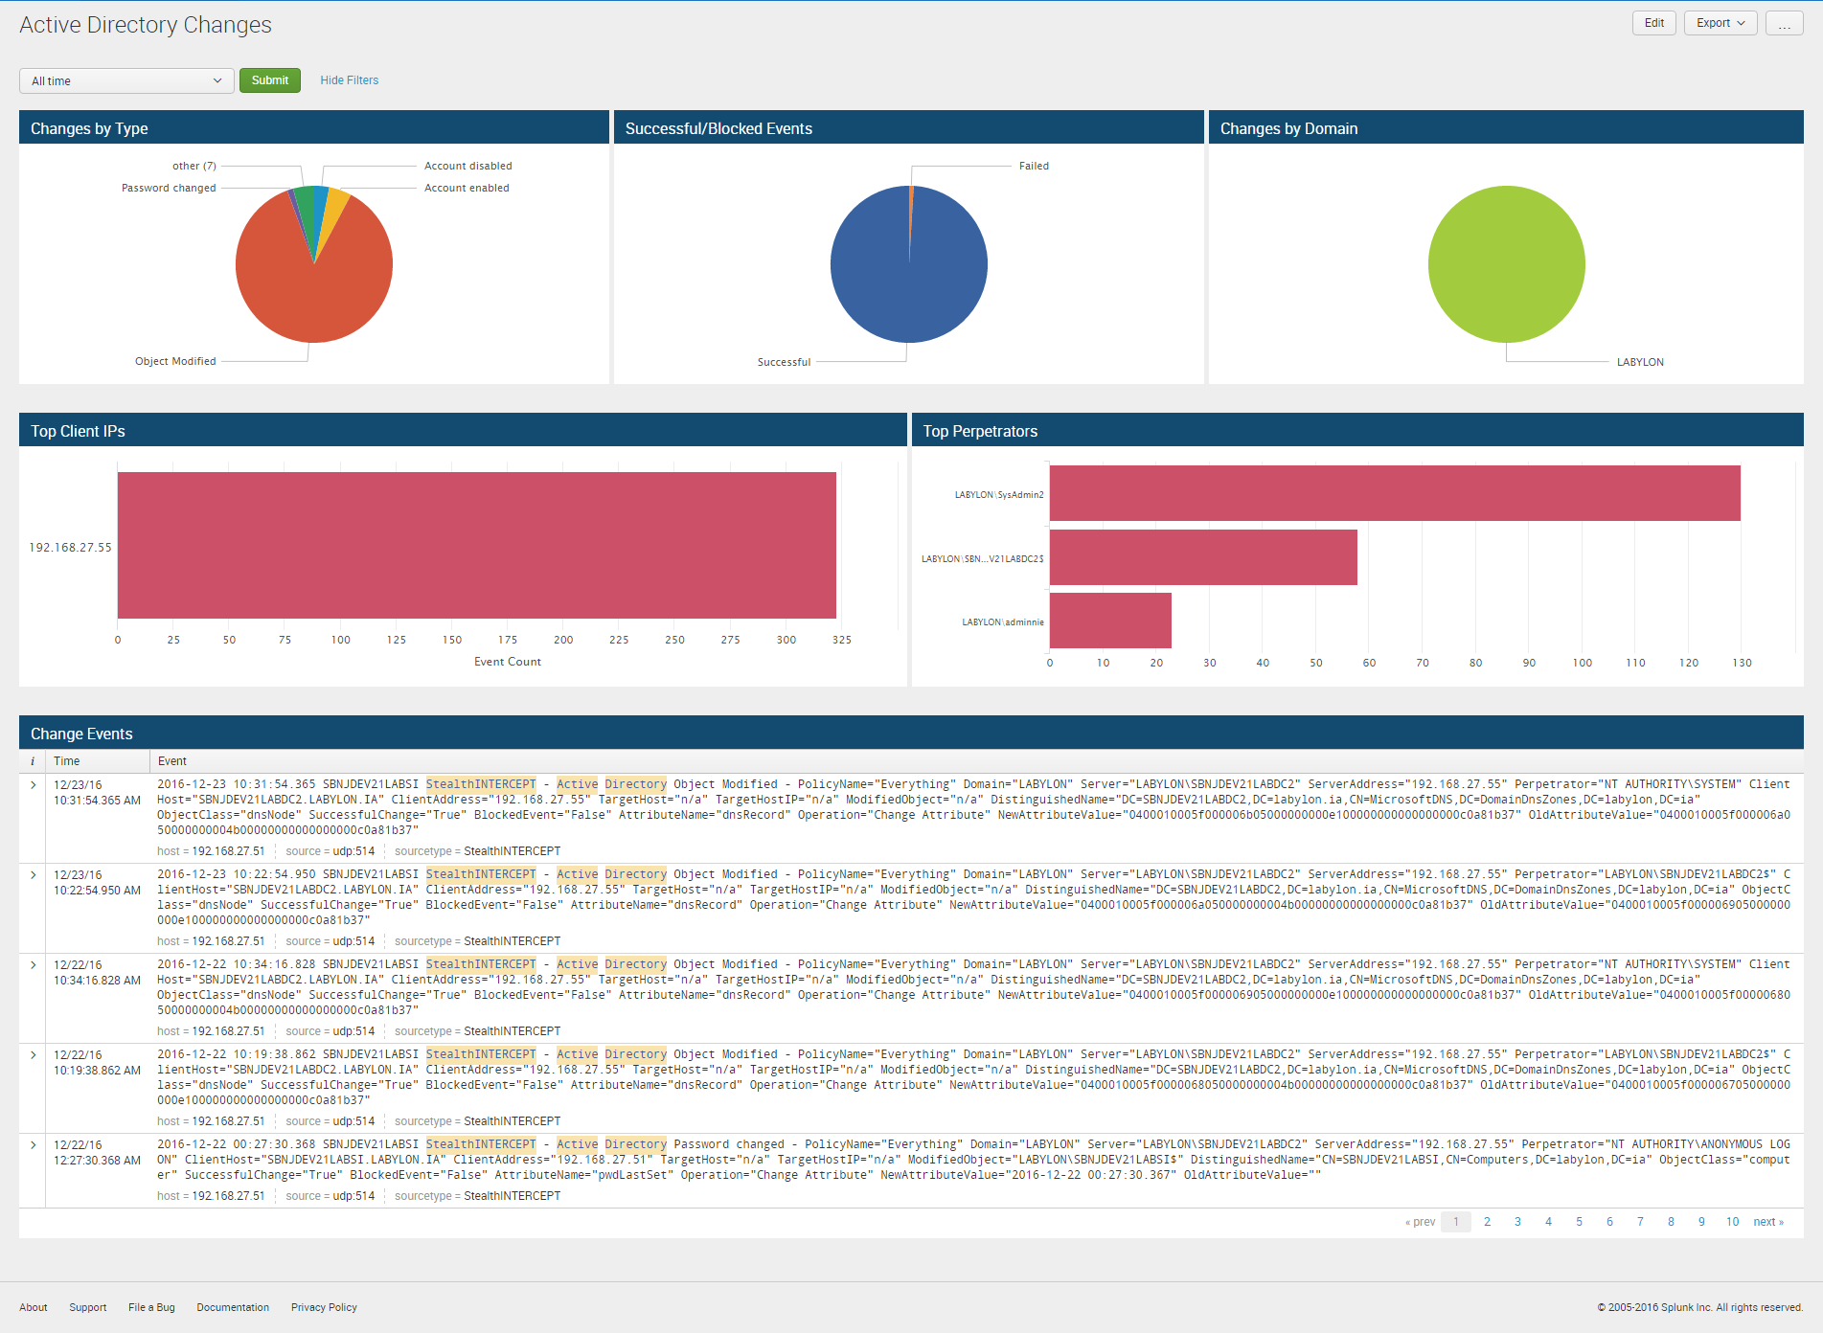The width and height of the screenshot is (1823, 1333).
Task: Click the LABYLON\SBN...V21LABDC2$ perpetrator bar
Action: click(x=1203, y=557)
